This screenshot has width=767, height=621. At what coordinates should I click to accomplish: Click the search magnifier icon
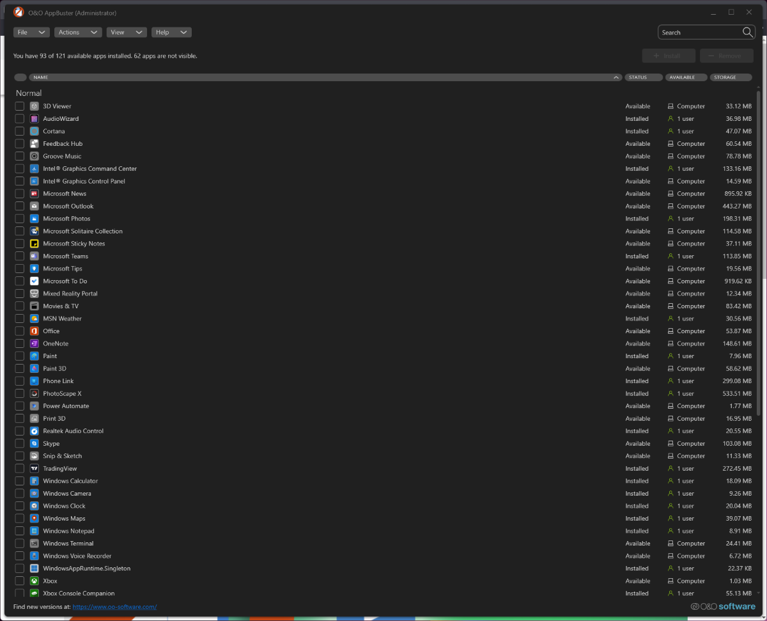(747, 32)
